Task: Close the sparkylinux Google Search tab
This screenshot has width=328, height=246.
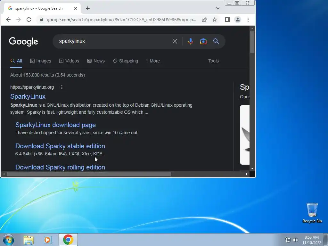Action: point(76,8)
